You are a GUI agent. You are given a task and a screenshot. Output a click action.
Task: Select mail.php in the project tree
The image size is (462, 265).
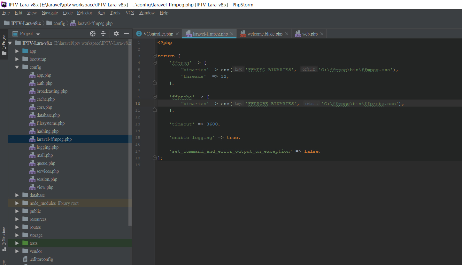tap(45, 155)
